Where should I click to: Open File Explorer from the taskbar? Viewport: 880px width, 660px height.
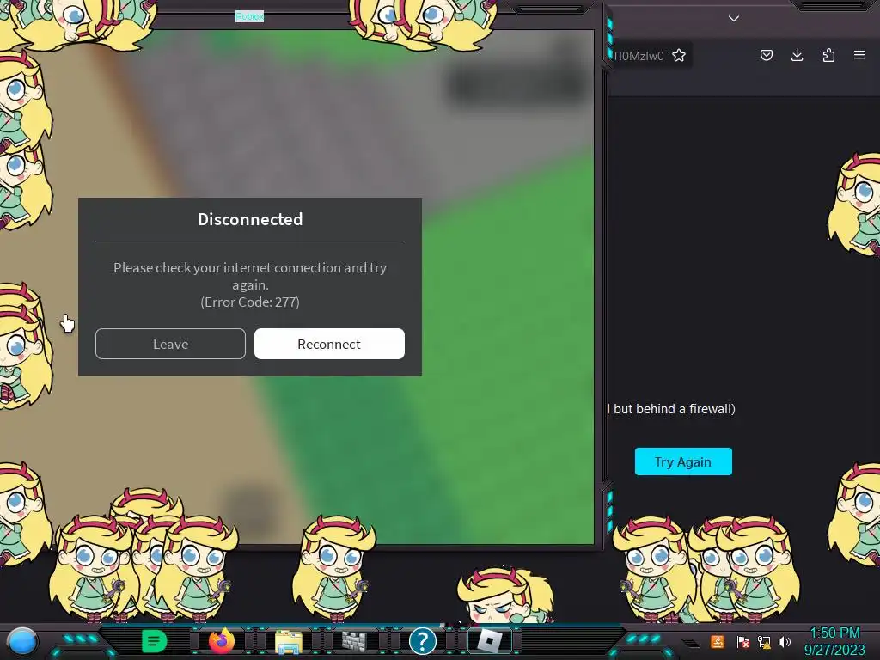pos(289,641)
